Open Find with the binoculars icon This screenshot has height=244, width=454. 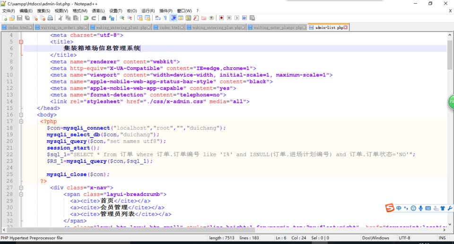tap(104, 18)
